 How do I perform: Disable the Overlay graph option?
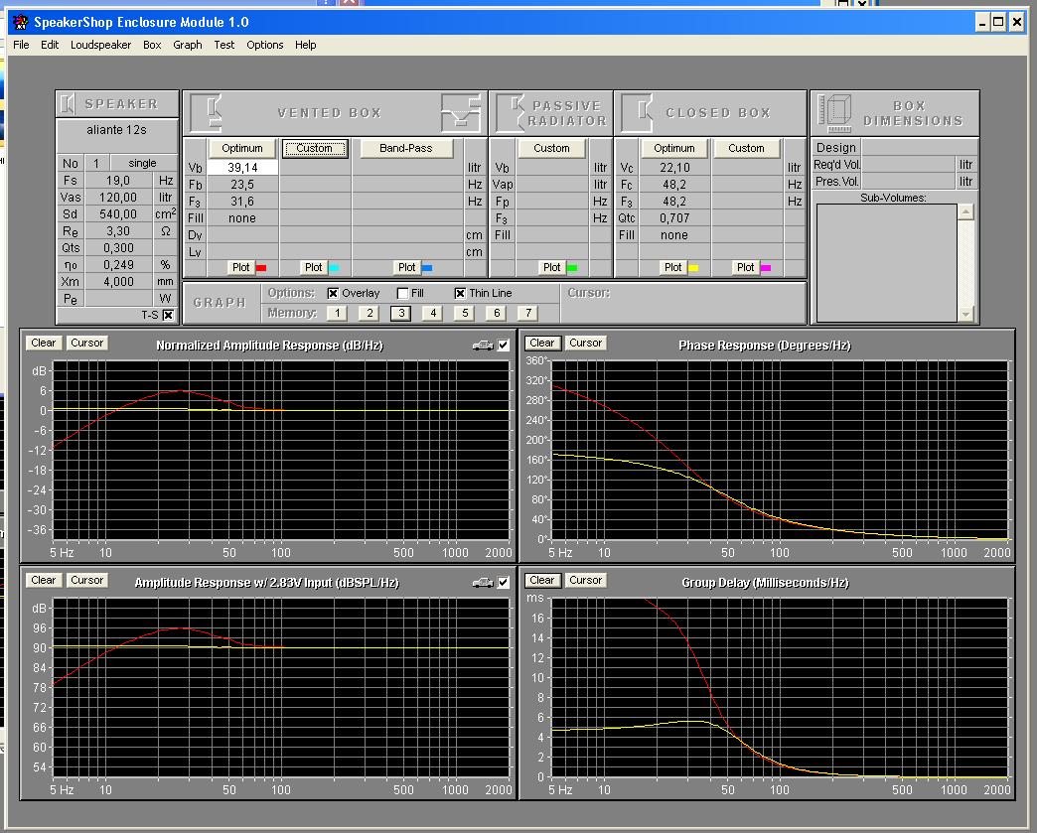[x=333, y=294]
